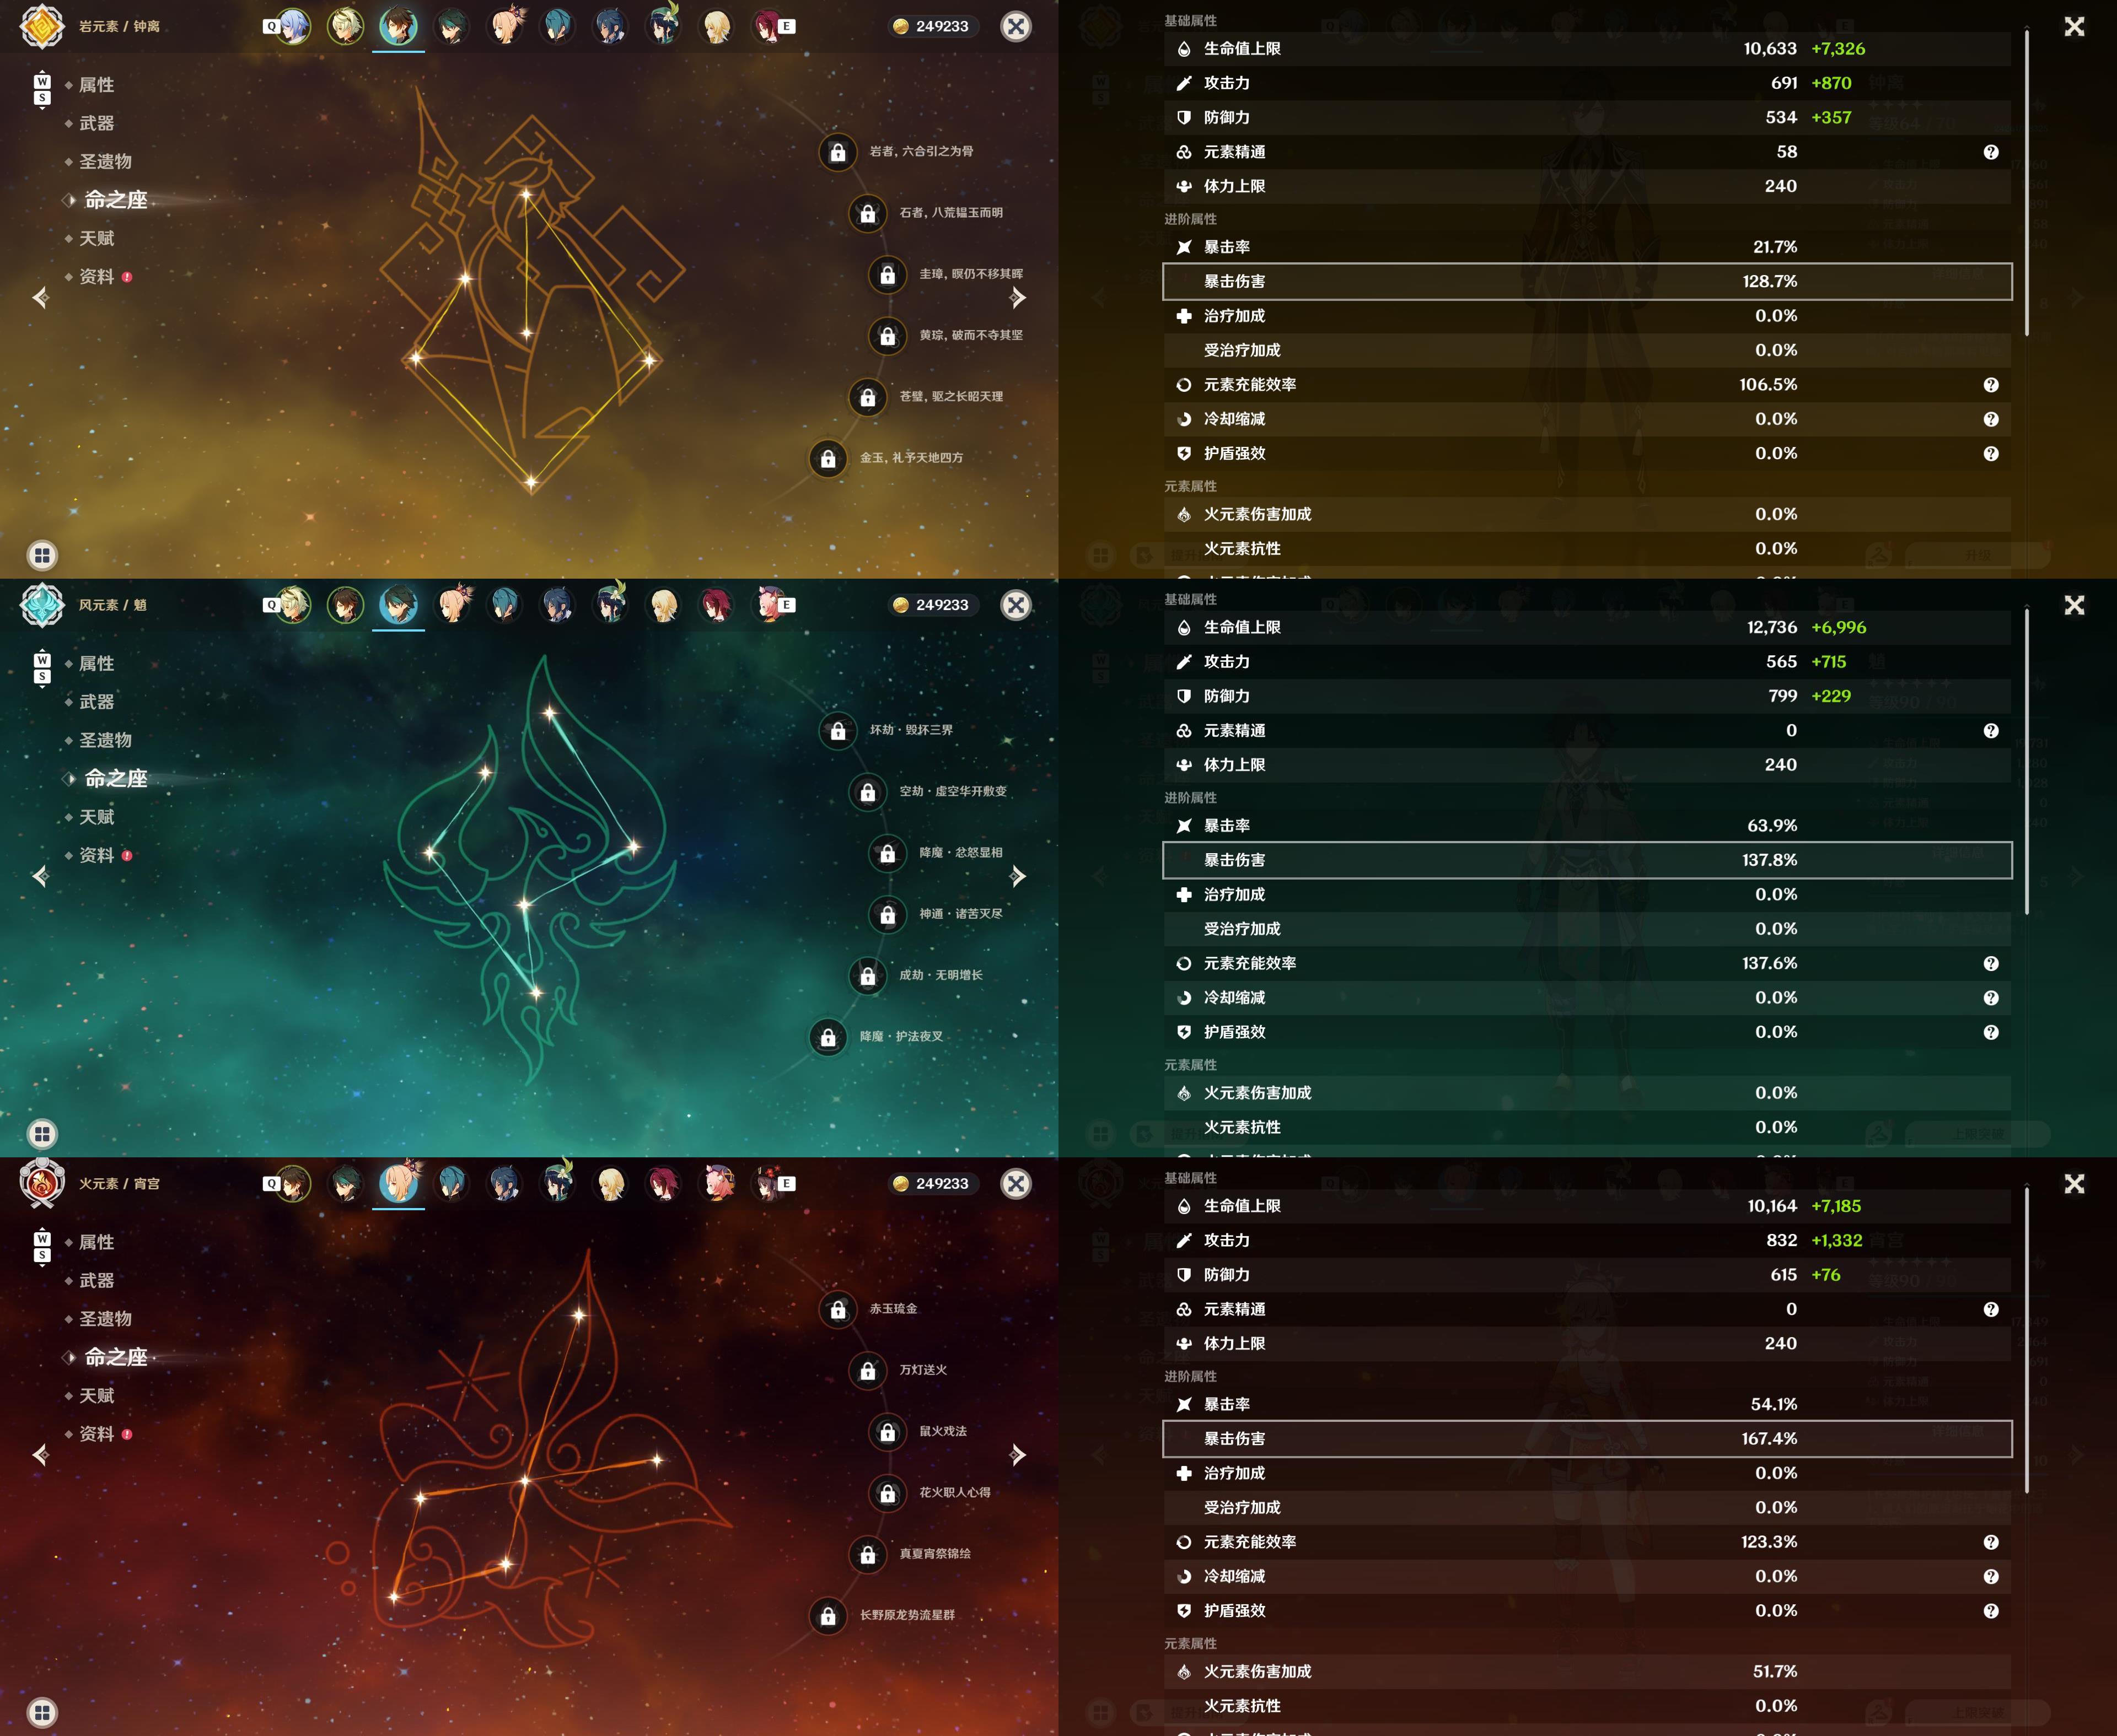Open the grid menu icon on Yoimiya's screen
The image size is (2117, 1736).
click(x=42, y=1712)
